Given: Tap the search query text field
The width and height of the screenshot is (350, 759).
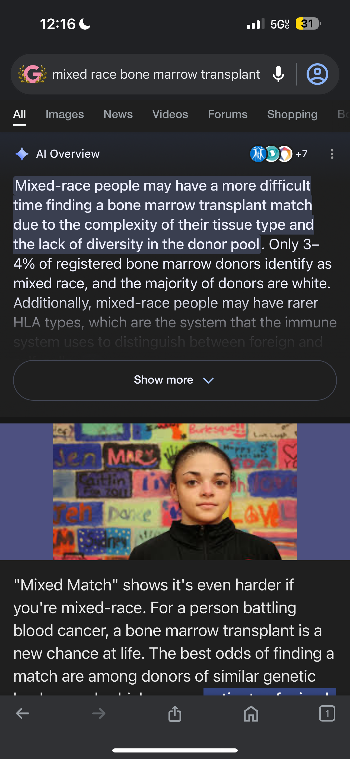Looking at the screenshot, I should (x=156, y=74).
